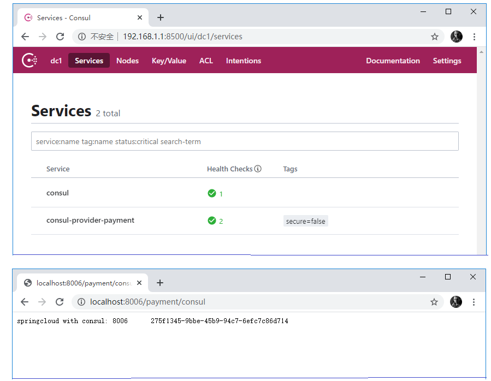The image size is (491, 381).
Task: View site info icon for localhost:8006
Action: 81,302
